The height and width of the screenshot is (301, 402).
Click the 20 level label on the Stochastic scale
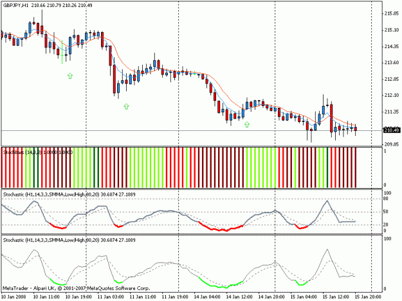[x=386, y=225]
